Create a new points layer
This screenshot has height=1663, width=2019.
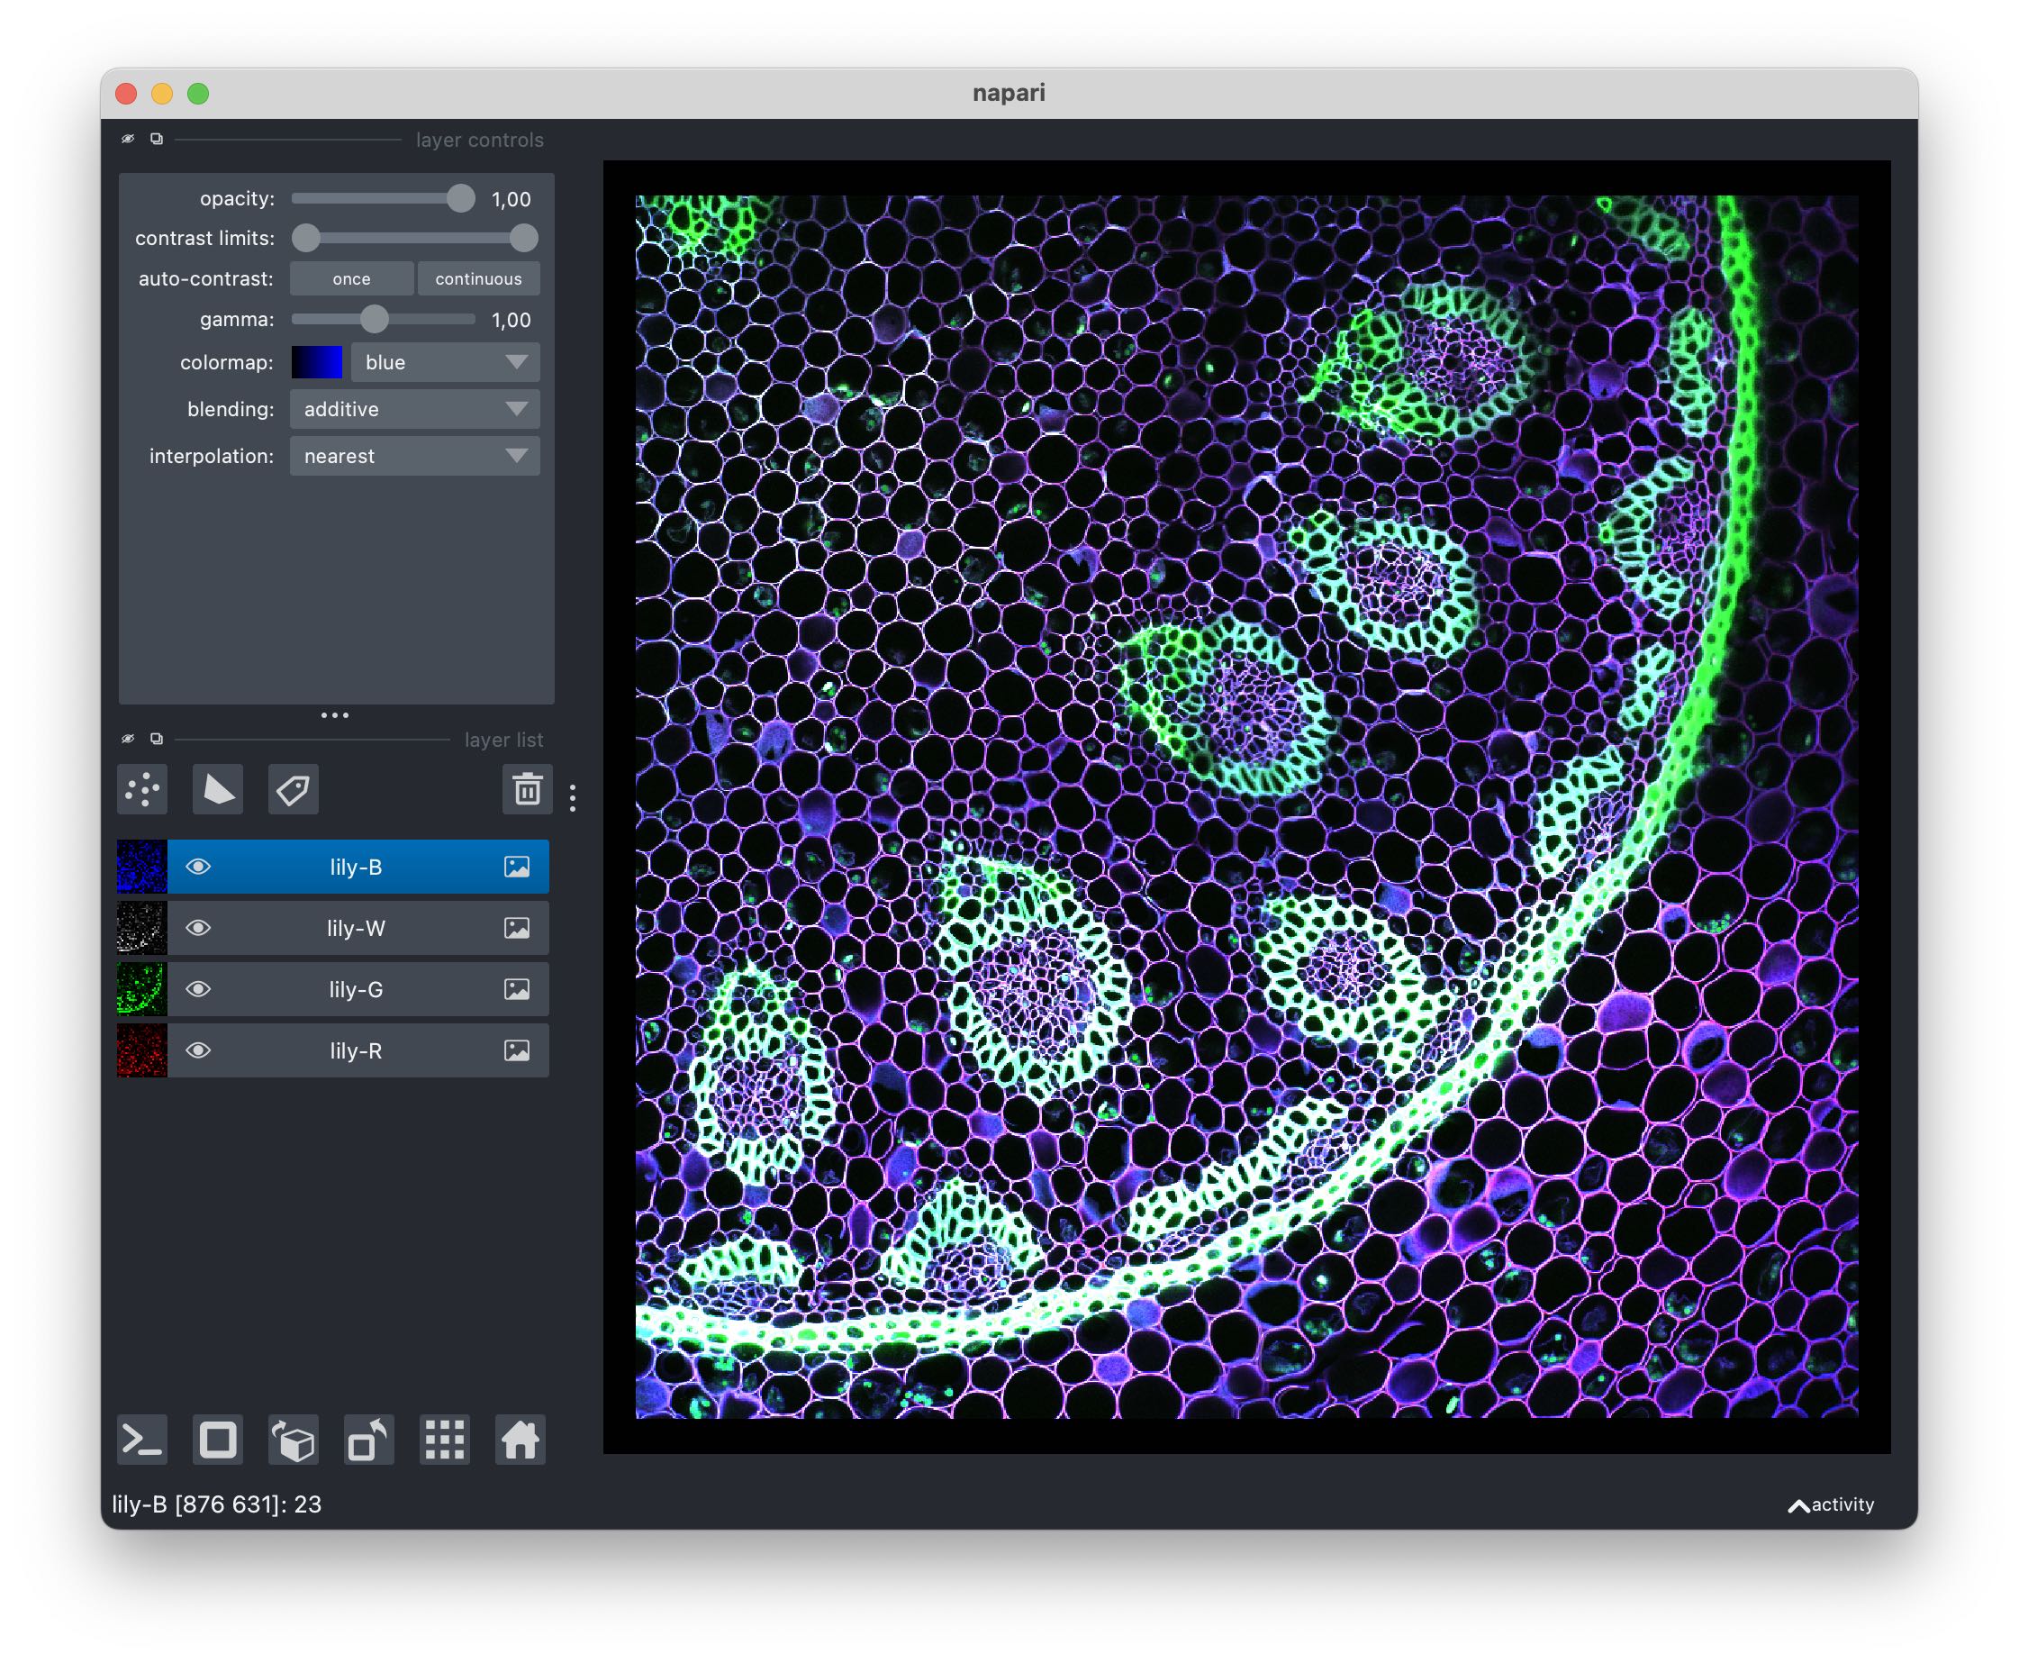pyautogui.click(x=141, y=790)
